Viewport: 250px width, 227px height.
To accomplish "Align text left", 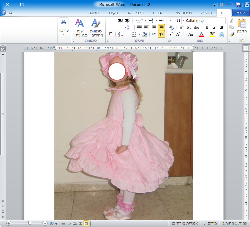I will [147, 27].
